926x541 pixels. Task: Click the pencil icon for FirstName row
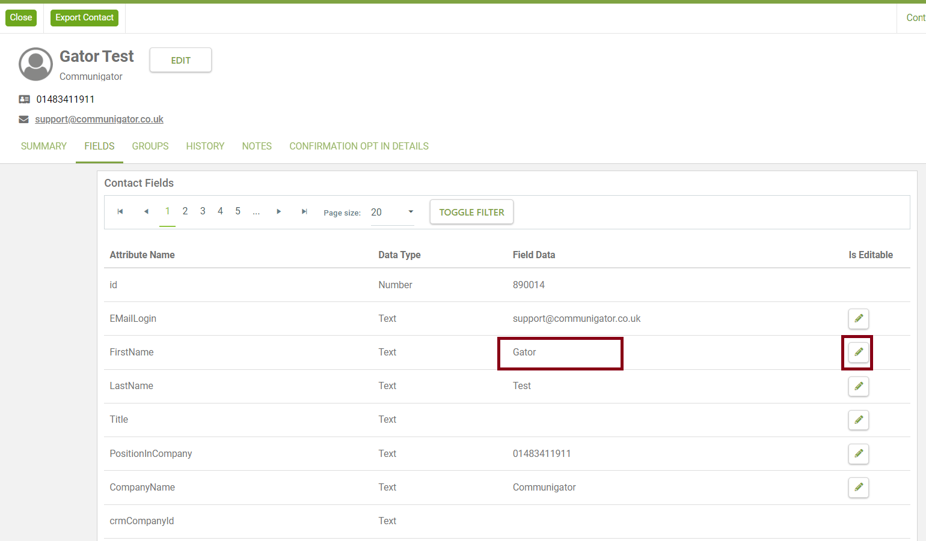point(858,352)
